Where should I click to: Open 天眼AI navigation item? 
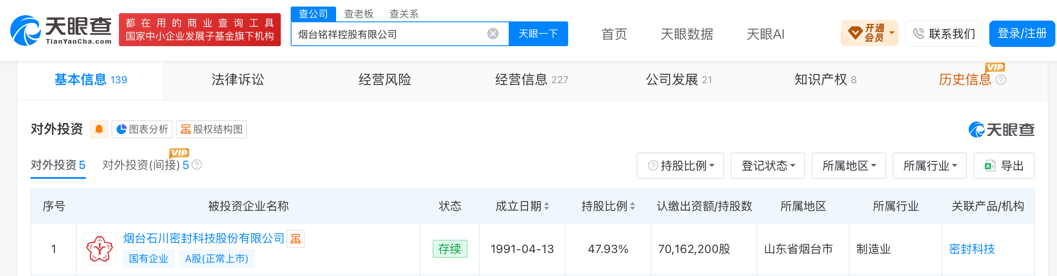point(765,34)
